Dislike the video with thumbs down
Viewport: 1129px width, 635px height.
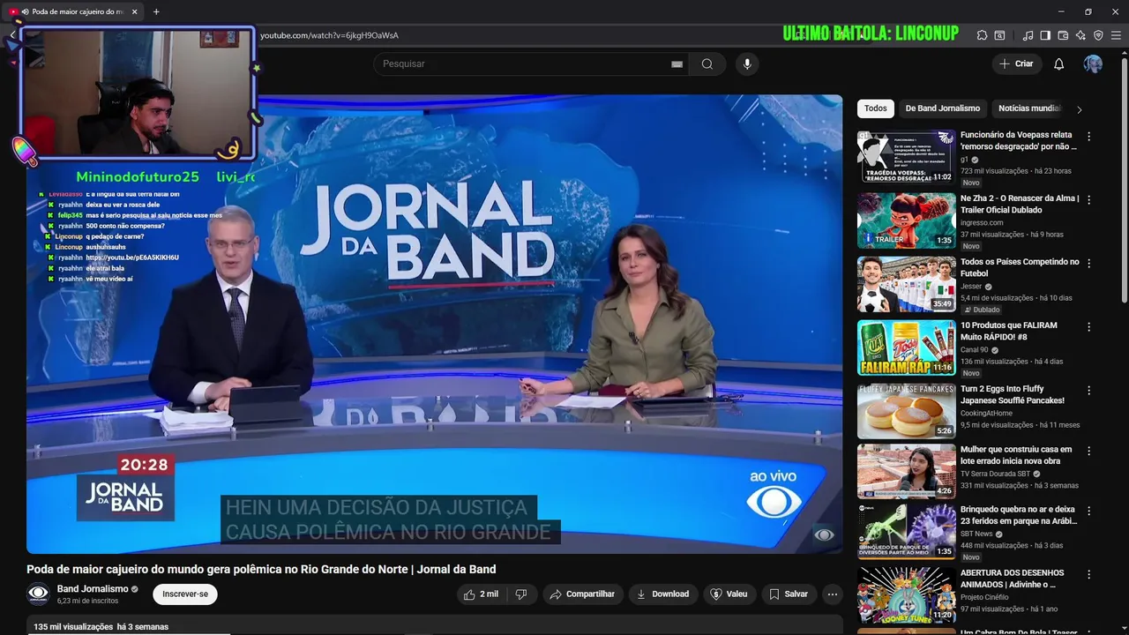point(521,594)
